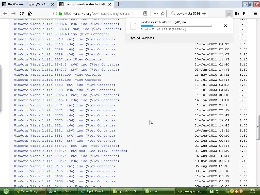
Task: Open mypal-68.12.3 taskbar item
Action: pos(126,191)
